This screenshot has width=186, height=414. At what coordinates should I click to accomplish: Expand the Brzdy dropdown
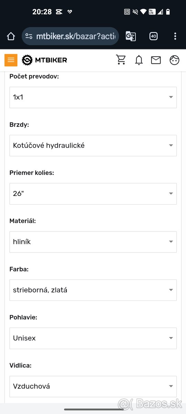tap(93, 146)
